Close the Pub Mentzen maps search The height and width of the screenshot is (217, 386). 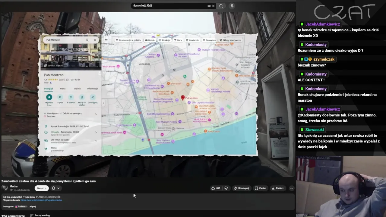(95, 40)
